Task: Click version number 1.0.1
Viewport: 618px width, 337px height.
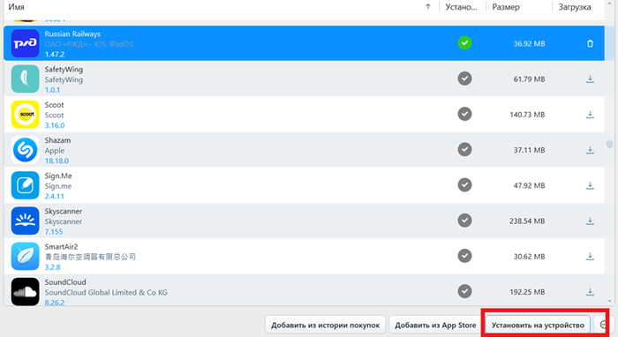Action: point(52,90)
